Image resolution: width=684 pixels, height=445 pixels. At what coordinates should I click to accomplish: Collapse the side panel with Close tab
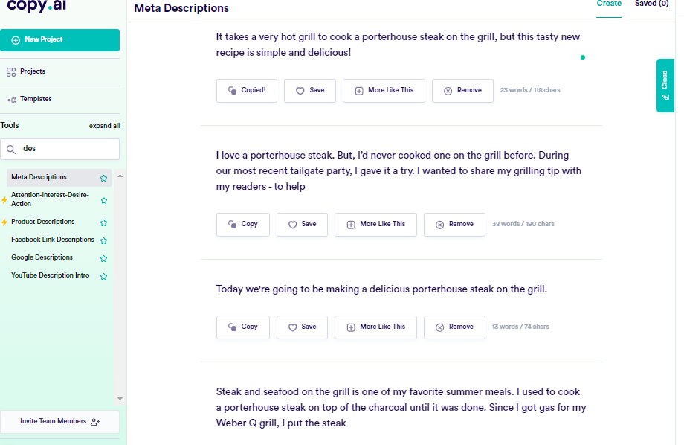[x=665, y=85]
